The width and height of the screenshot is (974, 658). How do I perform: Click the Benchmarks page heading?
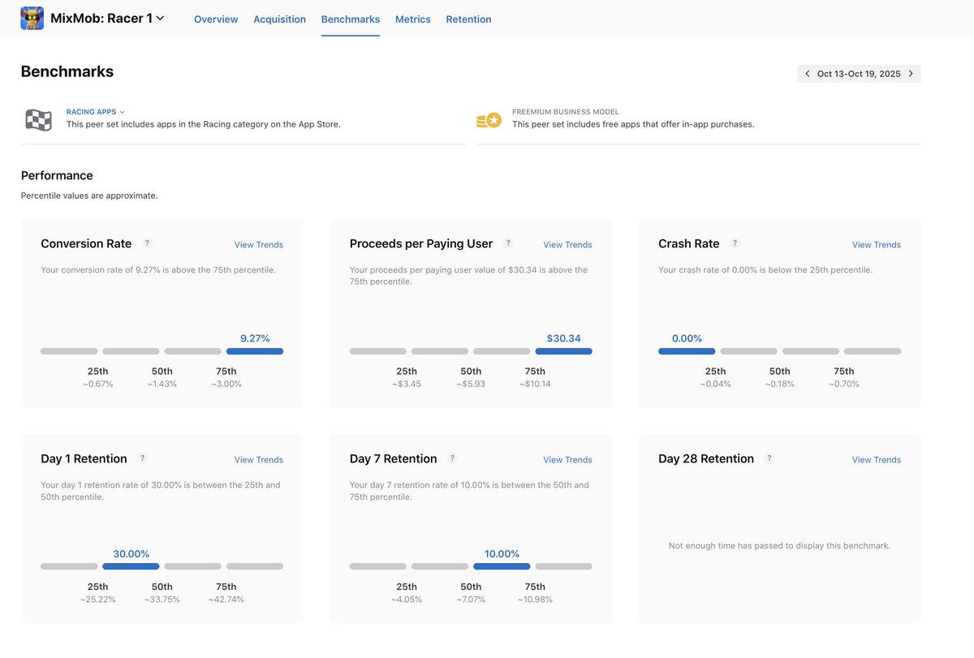67,71
